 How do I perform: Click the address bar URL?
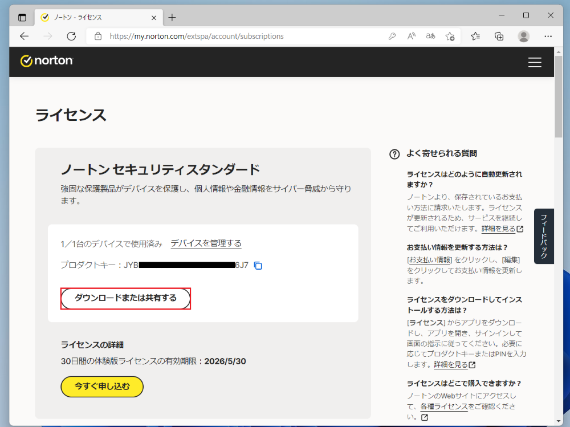click(197, 36)
